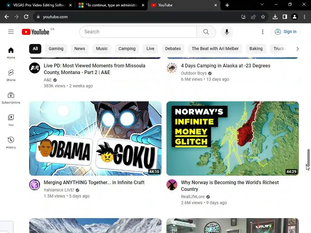Open YouTube settings three-dot menu

[x=263, y=32]
